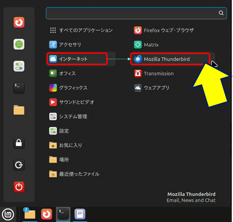
Task: Launch Terminal from the menu sidebar
Action: tap(19, 88)
